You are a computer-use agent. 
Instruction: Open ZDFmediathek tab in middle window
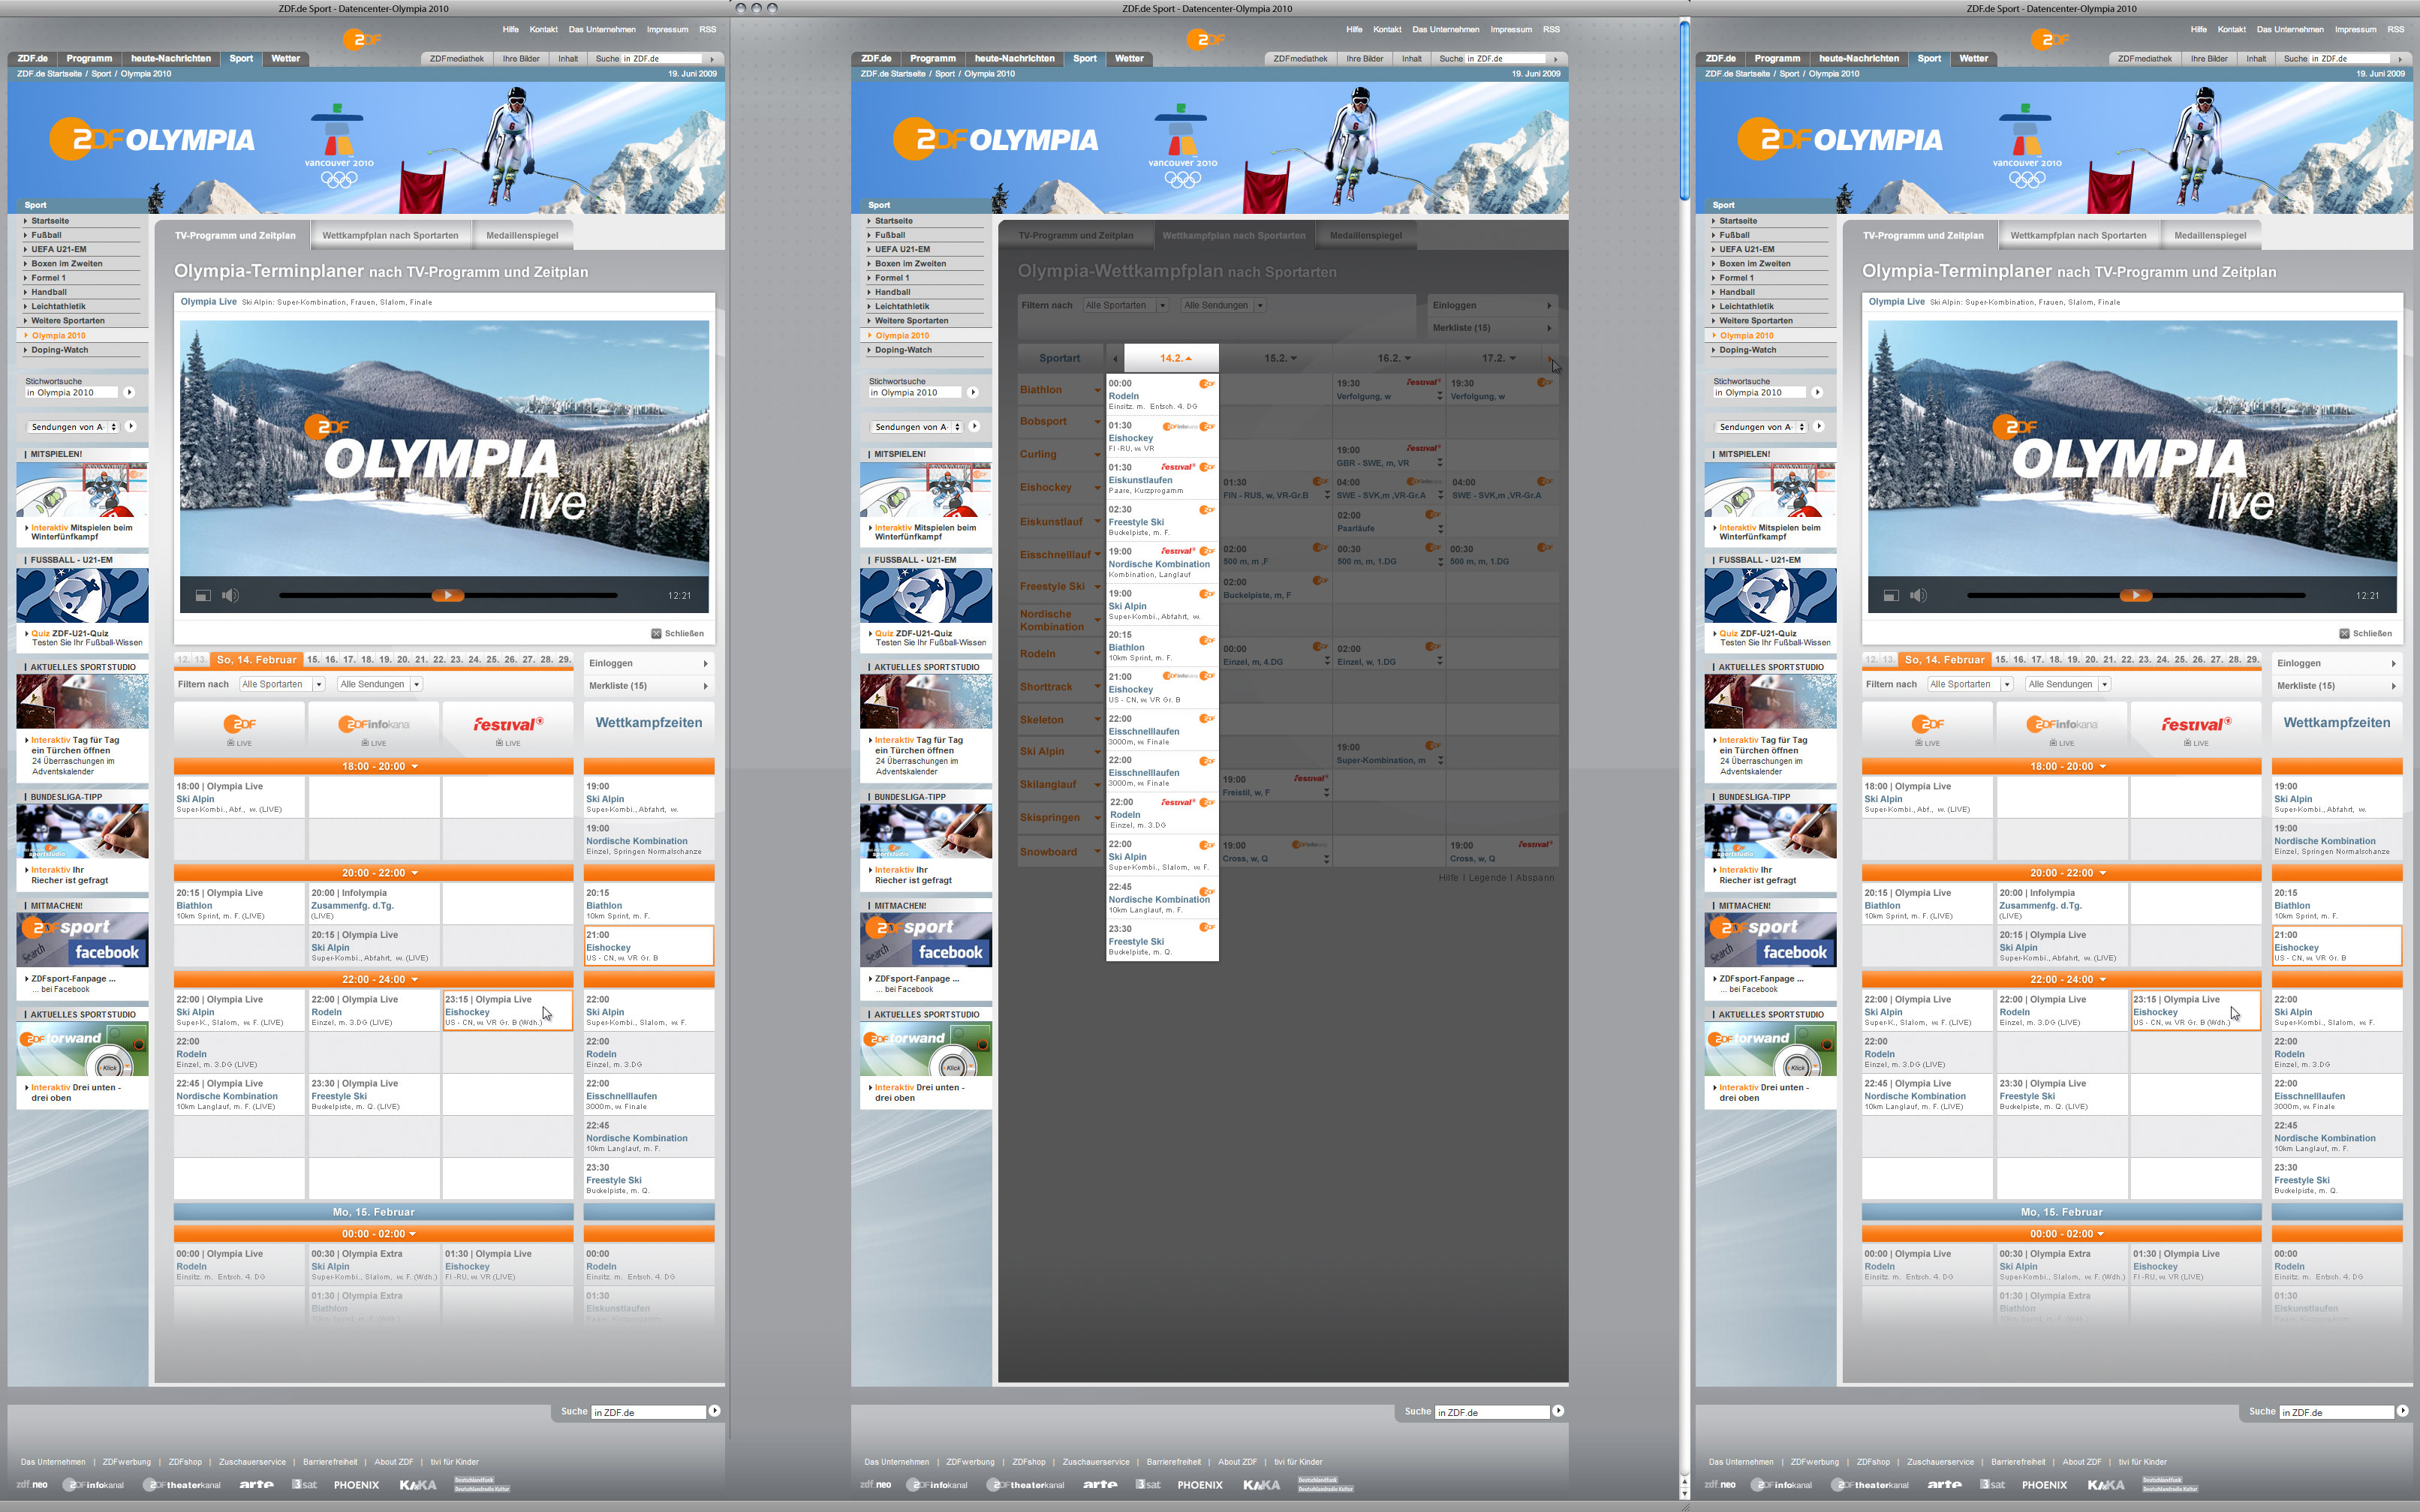(1300, 59)
